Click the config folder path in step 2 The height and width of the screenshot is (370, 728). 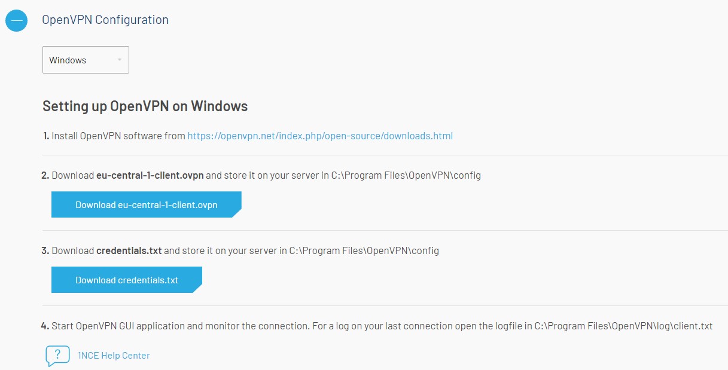click(x=406, y=176)
